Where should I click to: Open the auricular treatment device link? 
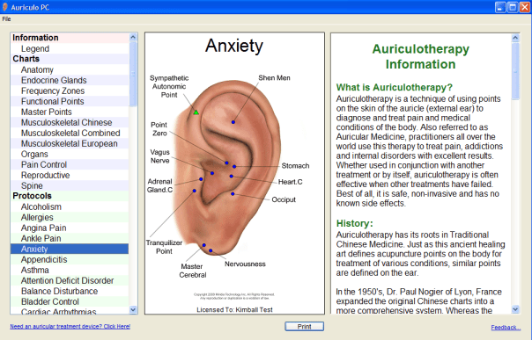(70, 327)
